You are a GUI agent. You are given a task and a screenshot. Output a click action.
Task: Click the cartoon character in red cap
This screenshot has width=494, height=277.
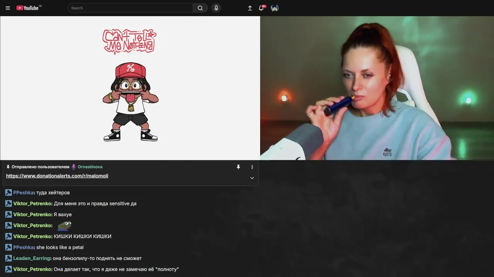pos(130,102)
